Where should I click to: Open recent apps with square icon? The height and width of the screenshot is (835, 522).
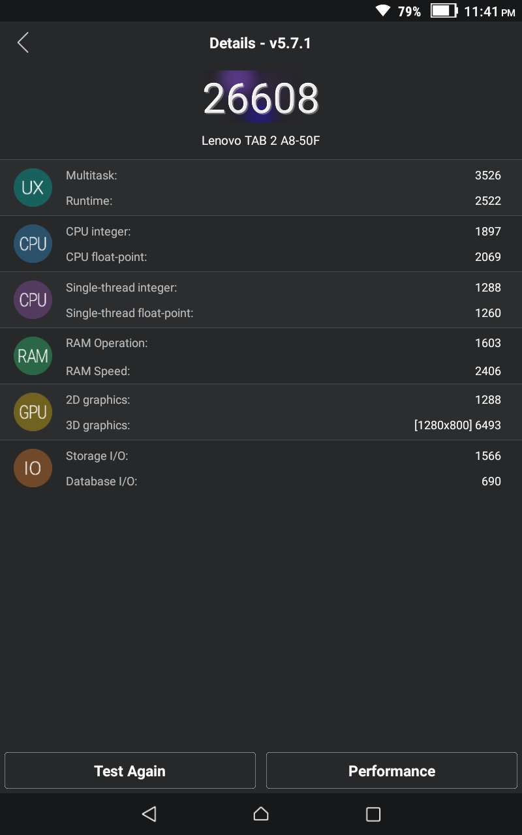tap(373, 814)
